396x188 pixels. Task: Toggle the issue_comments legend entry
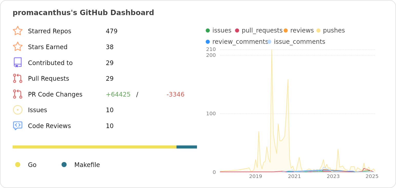point(296,42)
